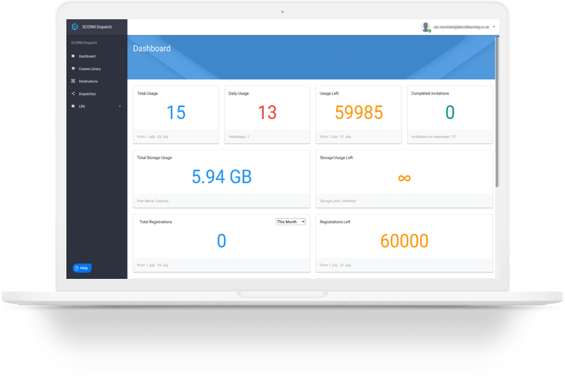
Task: Click the Usage Left value 59985
Action: coord(359,113)
